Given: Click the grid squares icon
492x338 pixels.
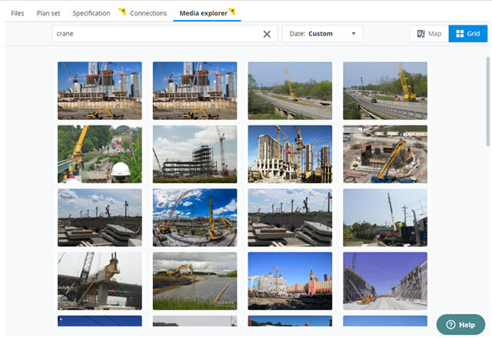Looking at the screenshot, I should point(460,34).
